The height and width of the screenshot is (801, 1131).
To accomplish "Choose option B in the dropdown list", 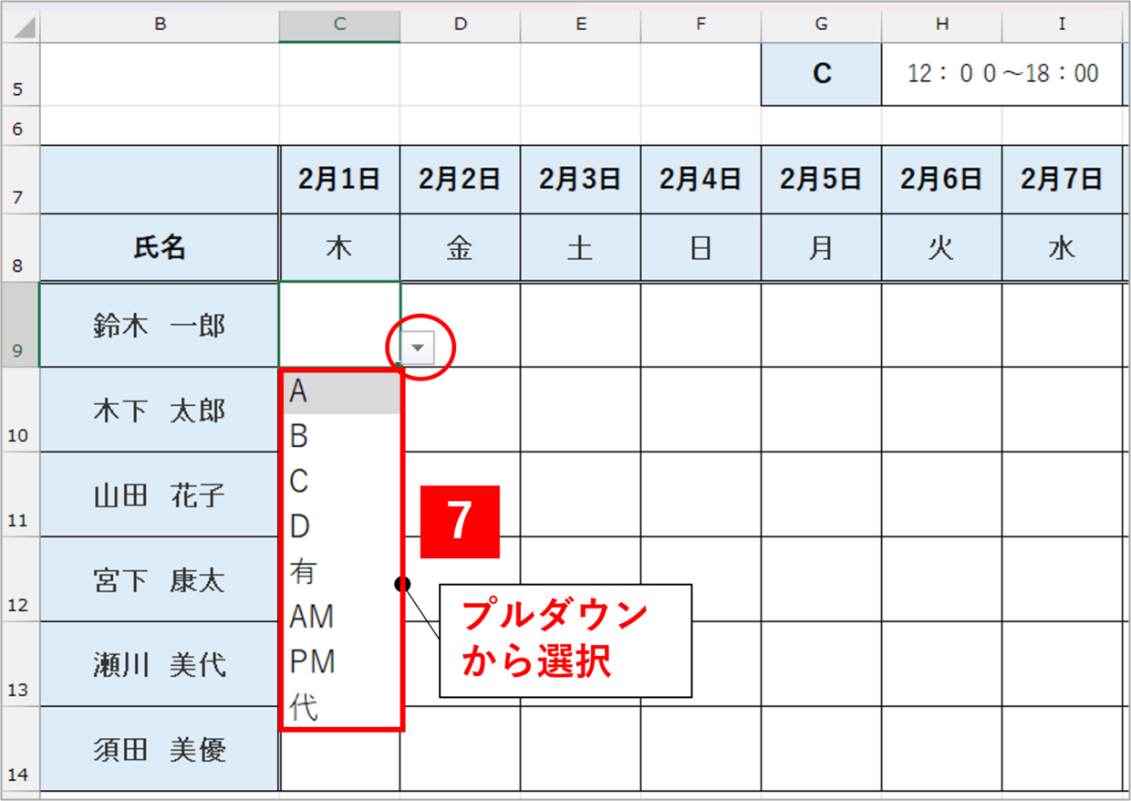I will 341,437.
